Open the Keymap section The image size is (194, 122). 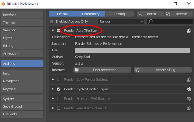tap(22, 89)
